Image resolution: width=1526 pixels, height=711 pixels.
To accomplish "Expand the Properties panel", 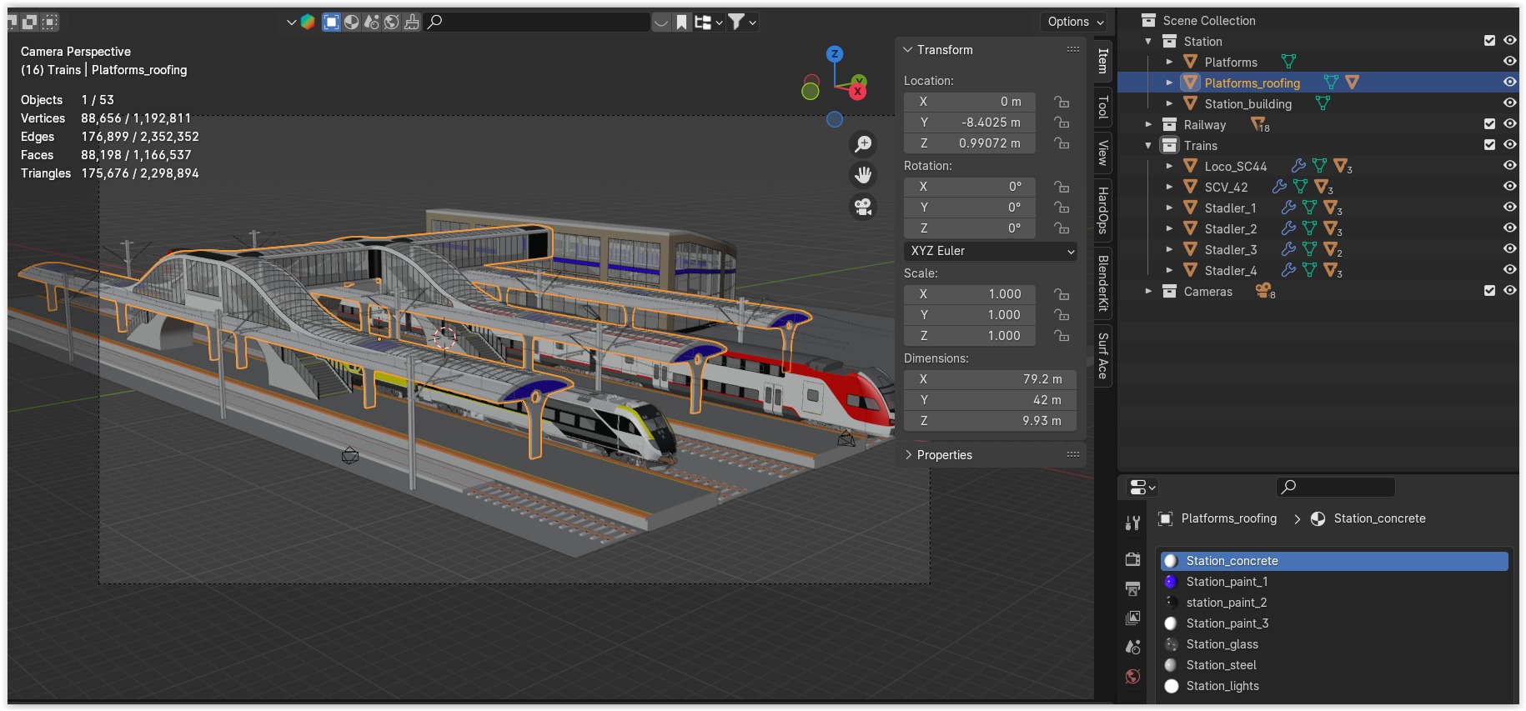I will (908, 455).
